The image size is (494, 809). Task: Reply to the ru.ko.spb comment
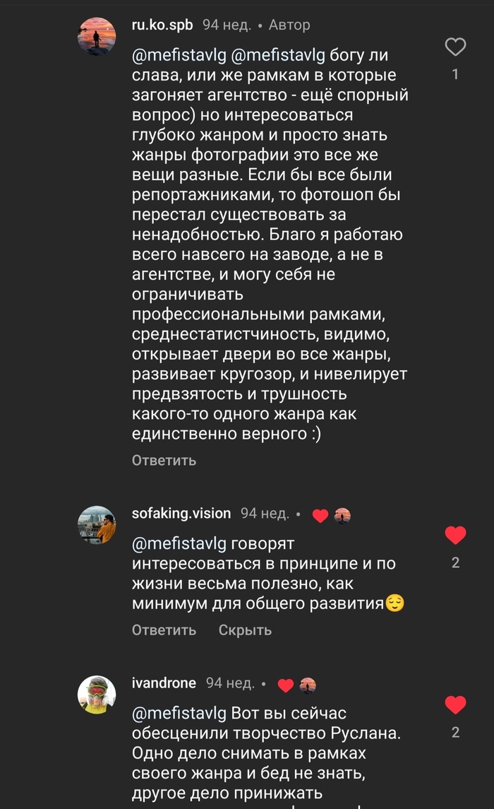(x=164, y=461)
